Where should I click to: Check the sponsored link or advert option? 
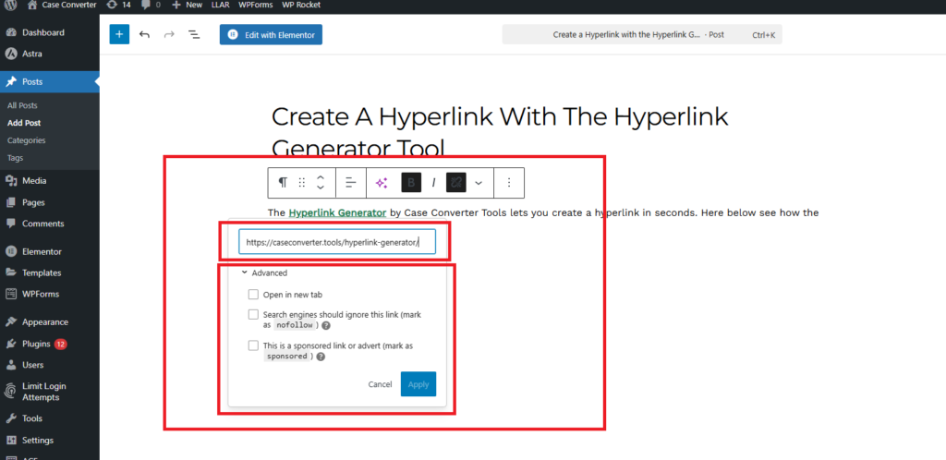(253, 346)
